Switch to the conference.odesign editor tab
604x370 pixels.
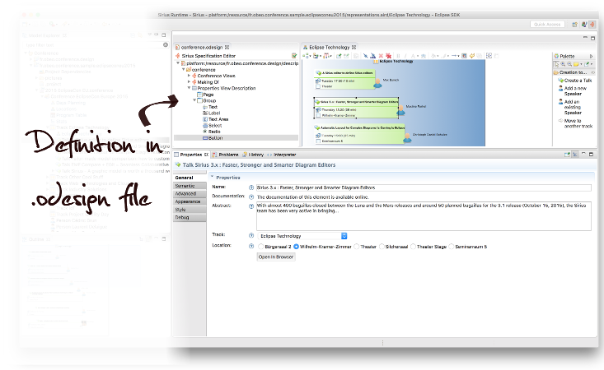[x=202, y=47]
